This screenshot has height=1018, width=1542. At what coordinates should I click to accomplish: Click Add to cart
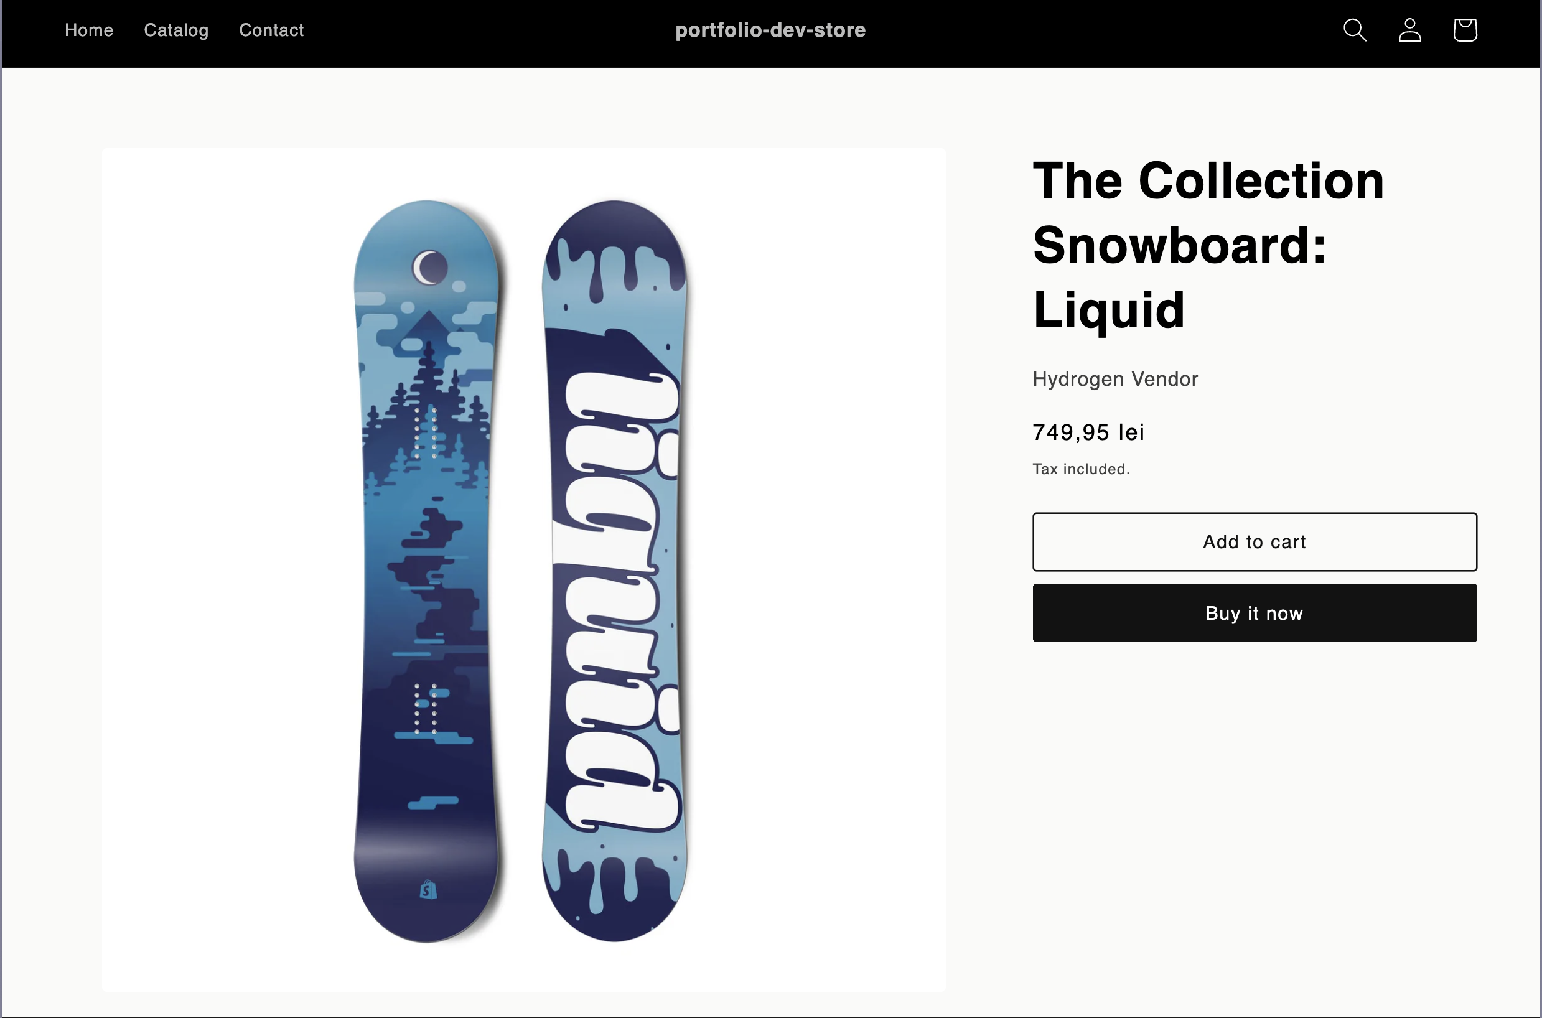coord(1254,541)
